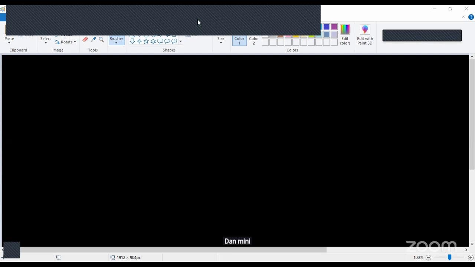The image size is (475, 267).
Task: Choose the lavender color swatch
Action: [x=334, y=34]
